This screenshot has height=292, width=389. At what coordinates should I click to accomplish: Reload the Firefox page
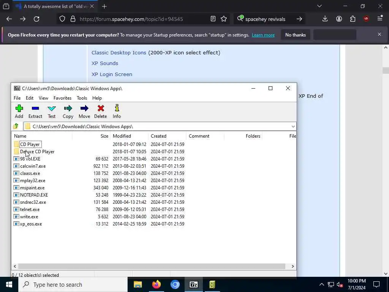click(36, 19)
